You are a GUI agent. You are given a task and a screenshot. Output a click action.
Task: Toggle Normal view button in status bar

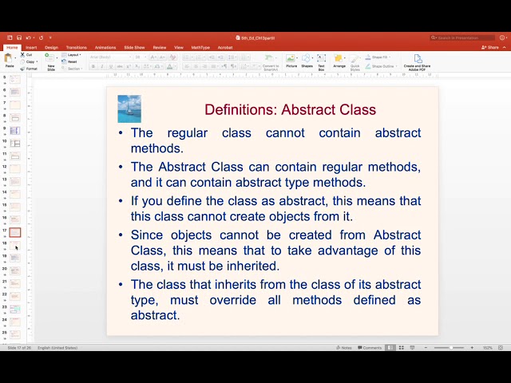[390, 348]
